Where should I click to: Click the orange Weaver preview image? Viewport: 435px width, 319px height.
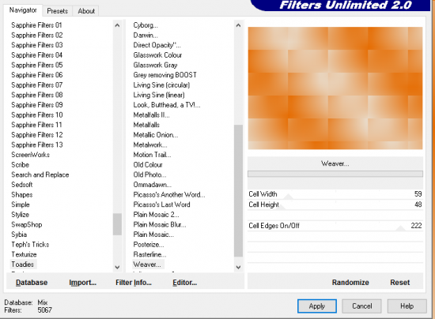[x=335, y=88]
